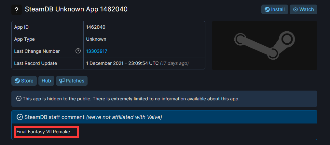
Task: View Patches for this app
Action: pos(72,81)
